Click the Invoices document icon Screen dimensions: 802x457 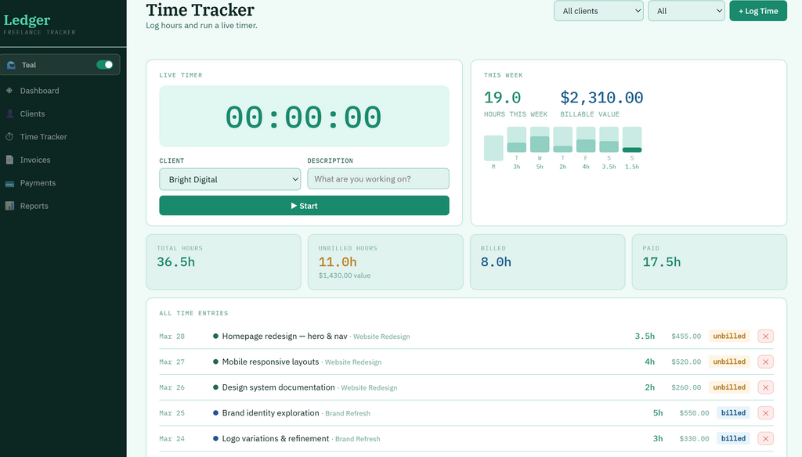pos(9,160)
